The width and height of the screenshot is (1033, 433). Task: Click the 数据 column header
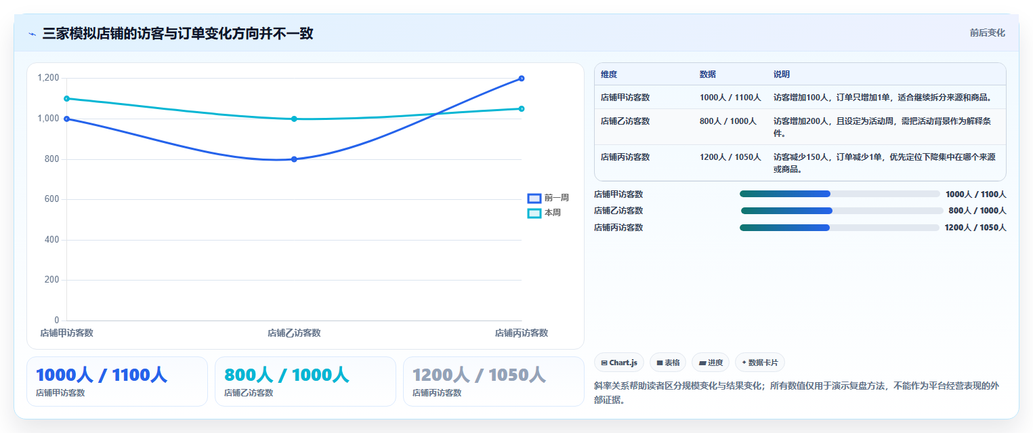pyautogui.click(x=708, y=75)
